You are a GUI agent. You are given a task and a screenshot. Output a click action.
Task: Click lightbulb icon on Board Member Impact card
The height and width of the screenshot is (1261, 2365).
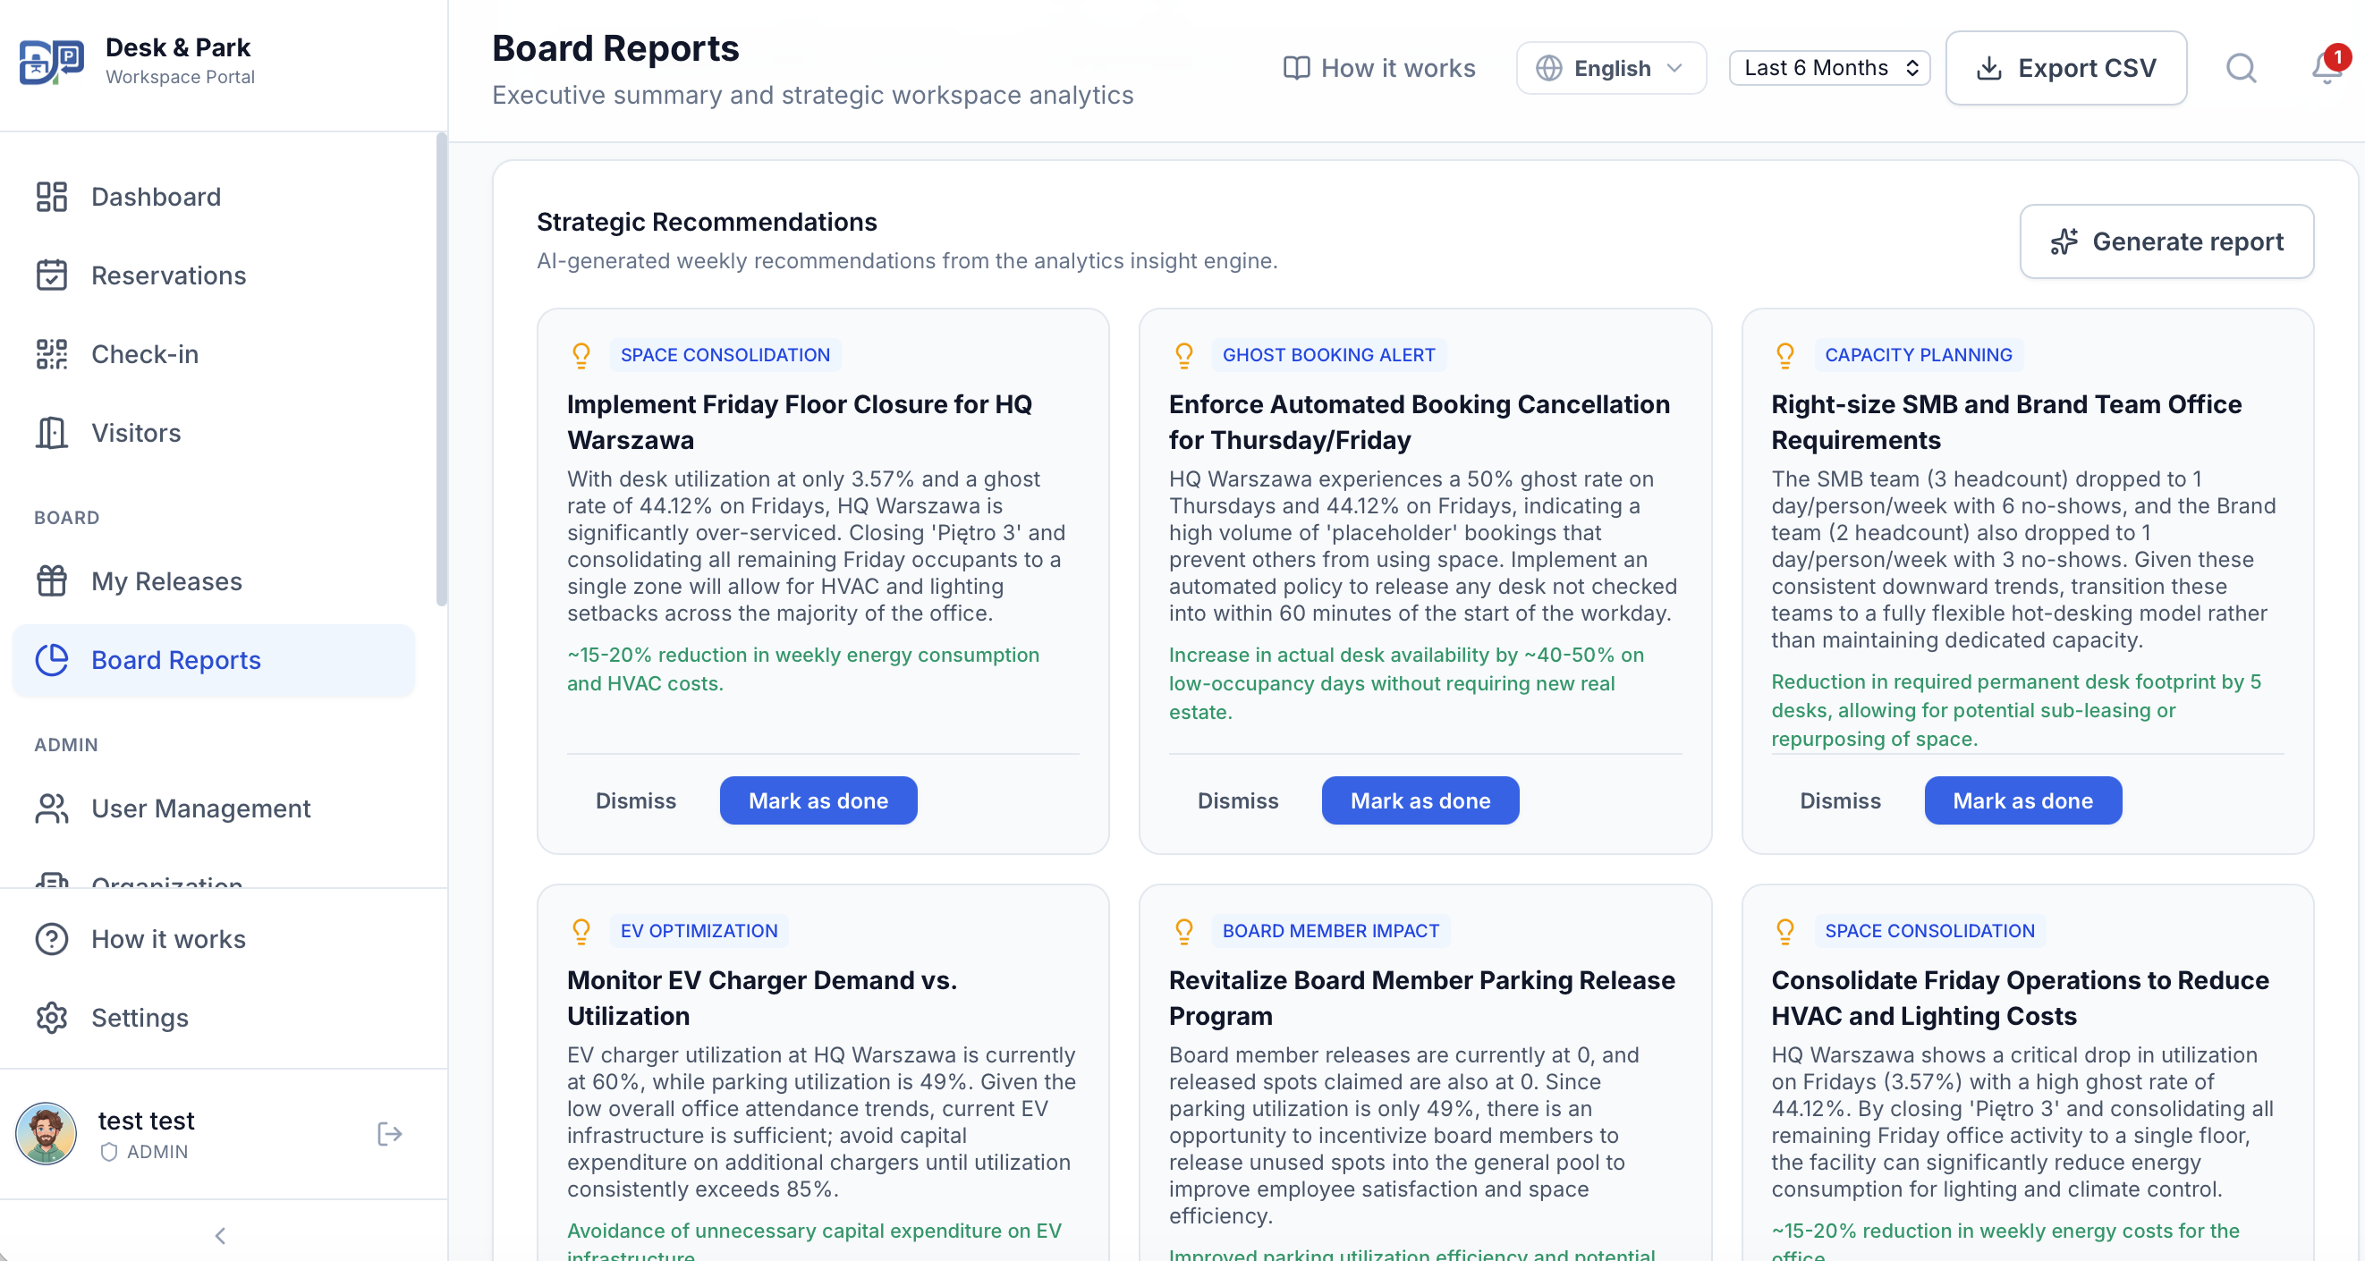tap(1183, 932)
